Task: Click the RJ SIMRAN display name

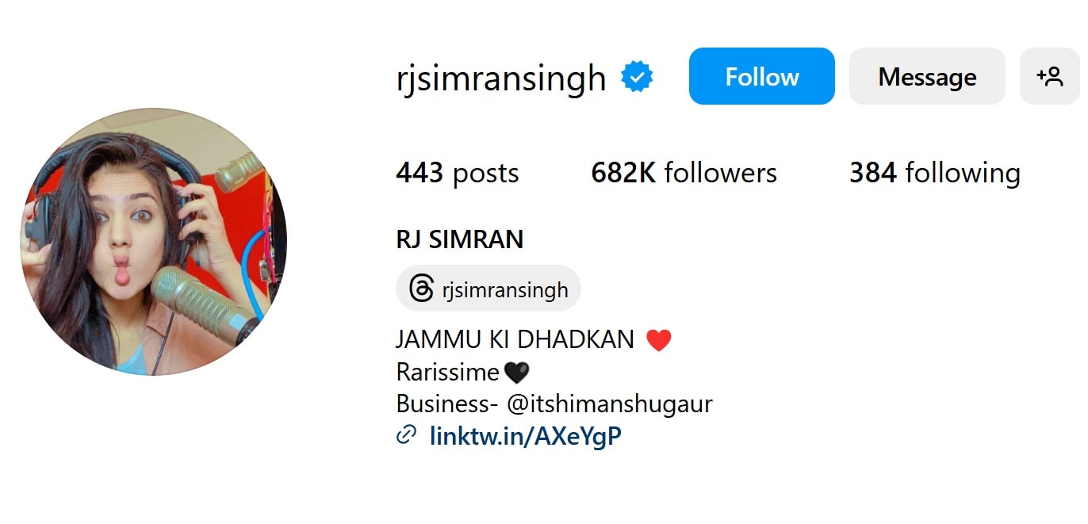Action: 460,239
